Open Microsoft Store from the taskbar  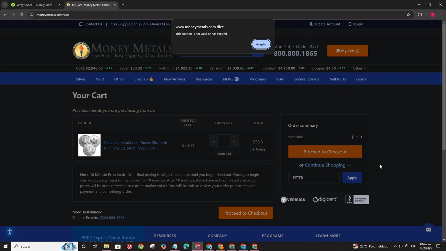(x=118, y=247)
